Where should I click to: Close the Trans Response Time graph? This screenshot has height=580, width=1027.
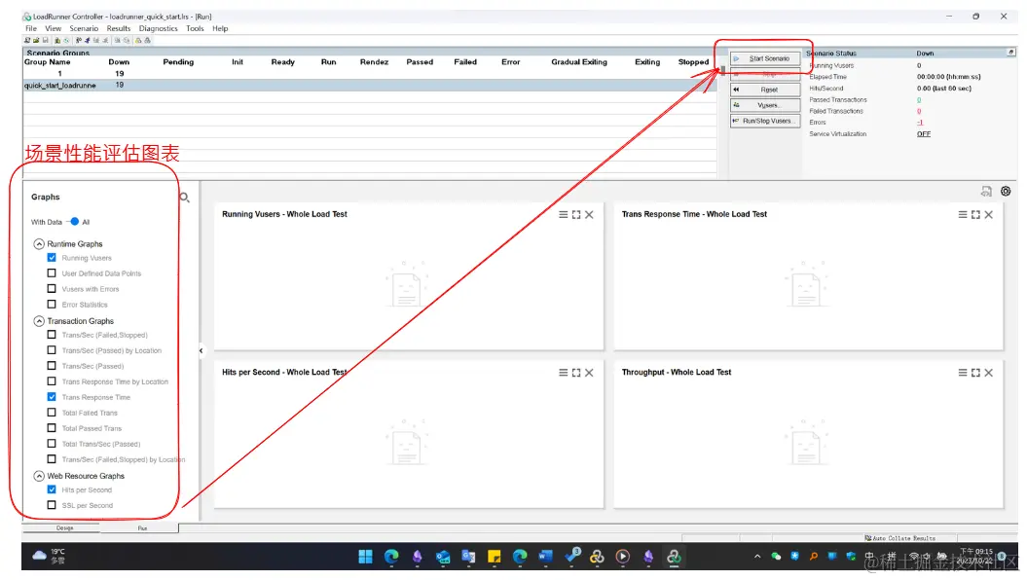[989, 215]
